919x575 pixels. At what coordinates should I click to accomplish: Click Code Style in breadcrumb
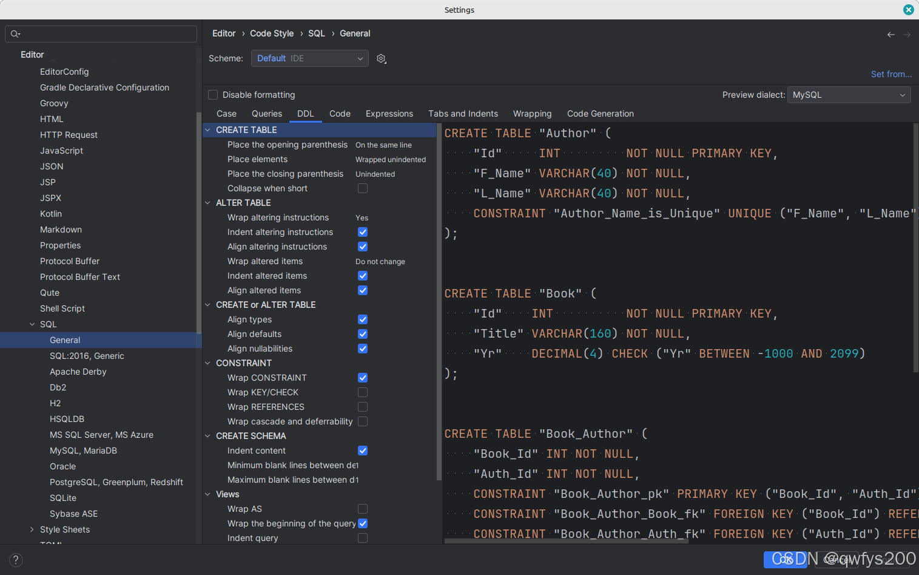point(272,33)
